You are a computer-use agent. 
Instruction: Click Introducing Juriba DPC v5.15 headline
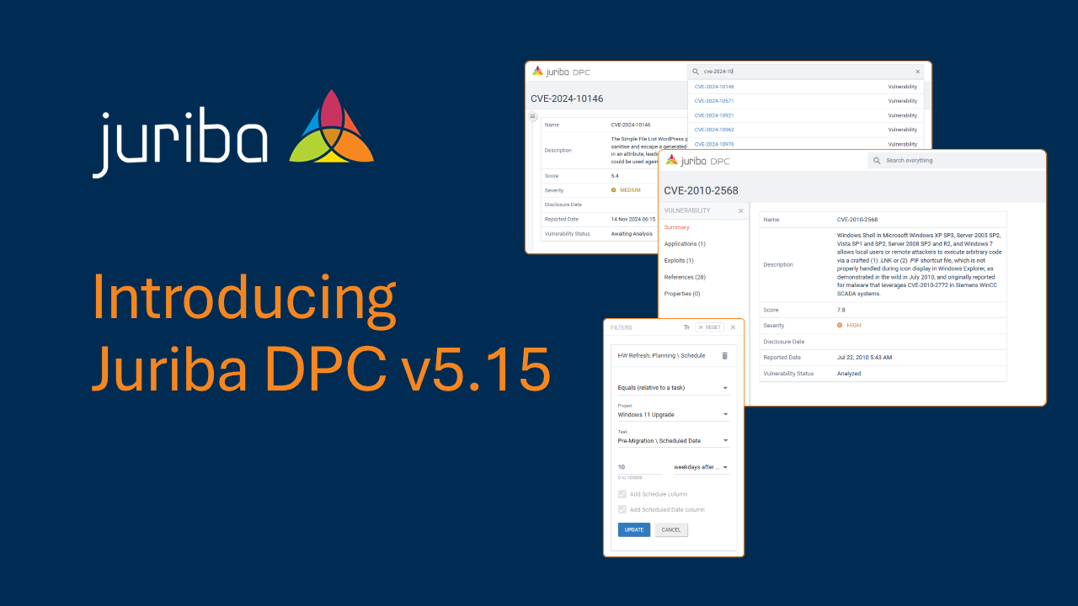(x=321, y=334)
